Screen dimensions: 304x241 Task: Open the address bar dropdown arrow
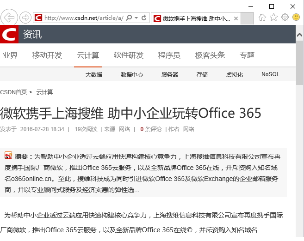[136, 18]
